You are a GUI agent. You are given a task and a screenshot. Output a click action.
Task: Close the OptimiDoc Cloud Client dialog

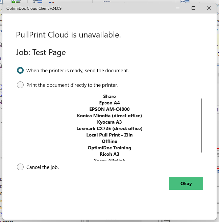(x=209, y=8)
